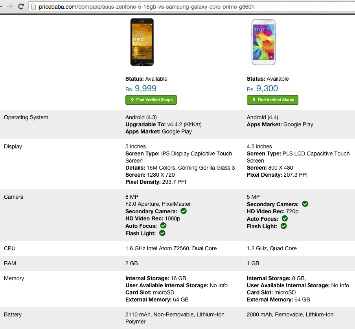
Task: Click Pixel Density: 293.7 PPI
Action: tap(156, 182)
